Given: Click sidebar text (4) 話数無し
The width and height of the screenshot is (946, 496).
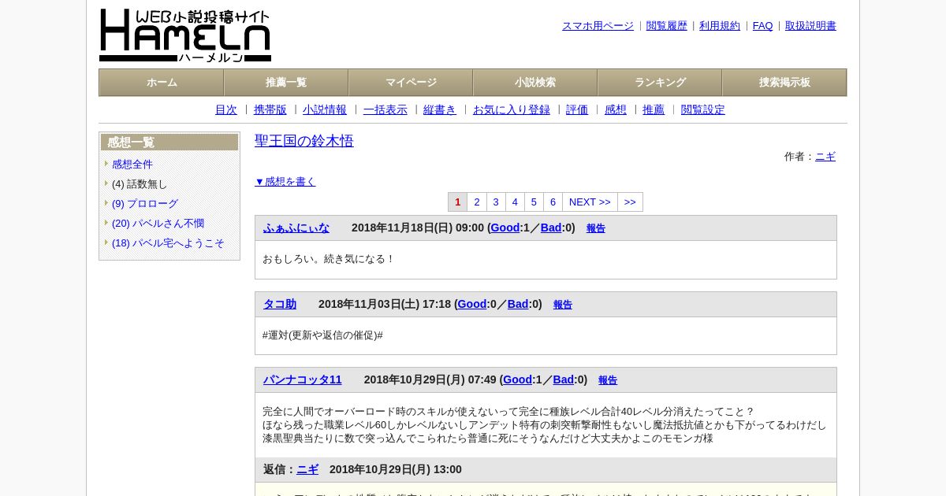Looking at the screenshot, I should [140, 184].
